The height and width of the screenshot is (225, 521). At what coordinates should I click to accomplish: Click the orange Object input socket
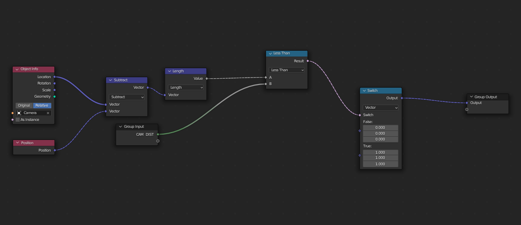pyautogui.click(x=13, y=113)
